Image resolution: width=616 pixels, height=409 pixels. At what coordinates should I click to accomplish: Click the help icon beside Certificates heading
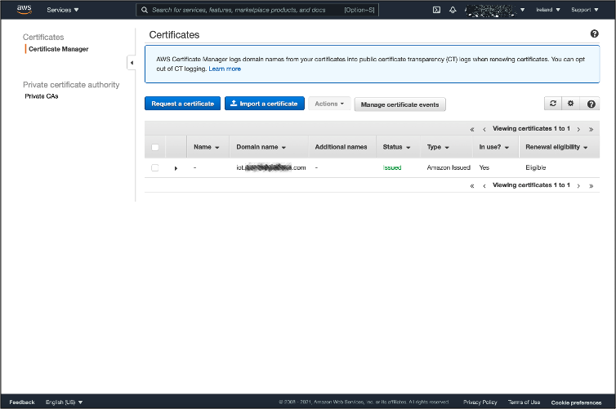pyautogui.click(x=594, y=33)
